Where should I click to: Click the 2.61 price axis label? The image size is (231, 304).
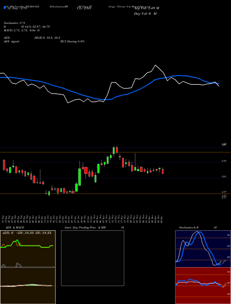[224, 176]
